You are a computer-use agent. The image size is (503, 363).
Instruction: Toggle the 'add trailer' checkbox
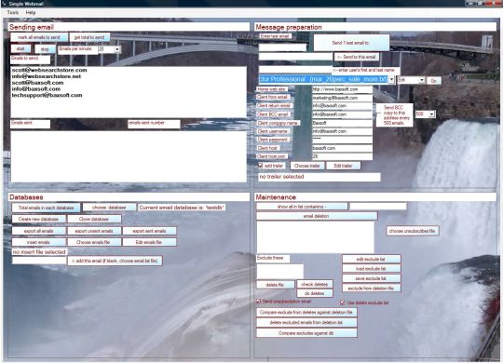261,166
